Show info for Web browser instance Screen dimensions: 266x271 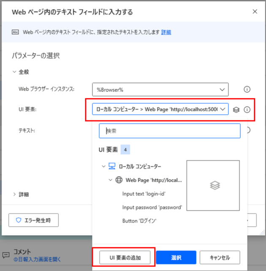pos(247,89)
